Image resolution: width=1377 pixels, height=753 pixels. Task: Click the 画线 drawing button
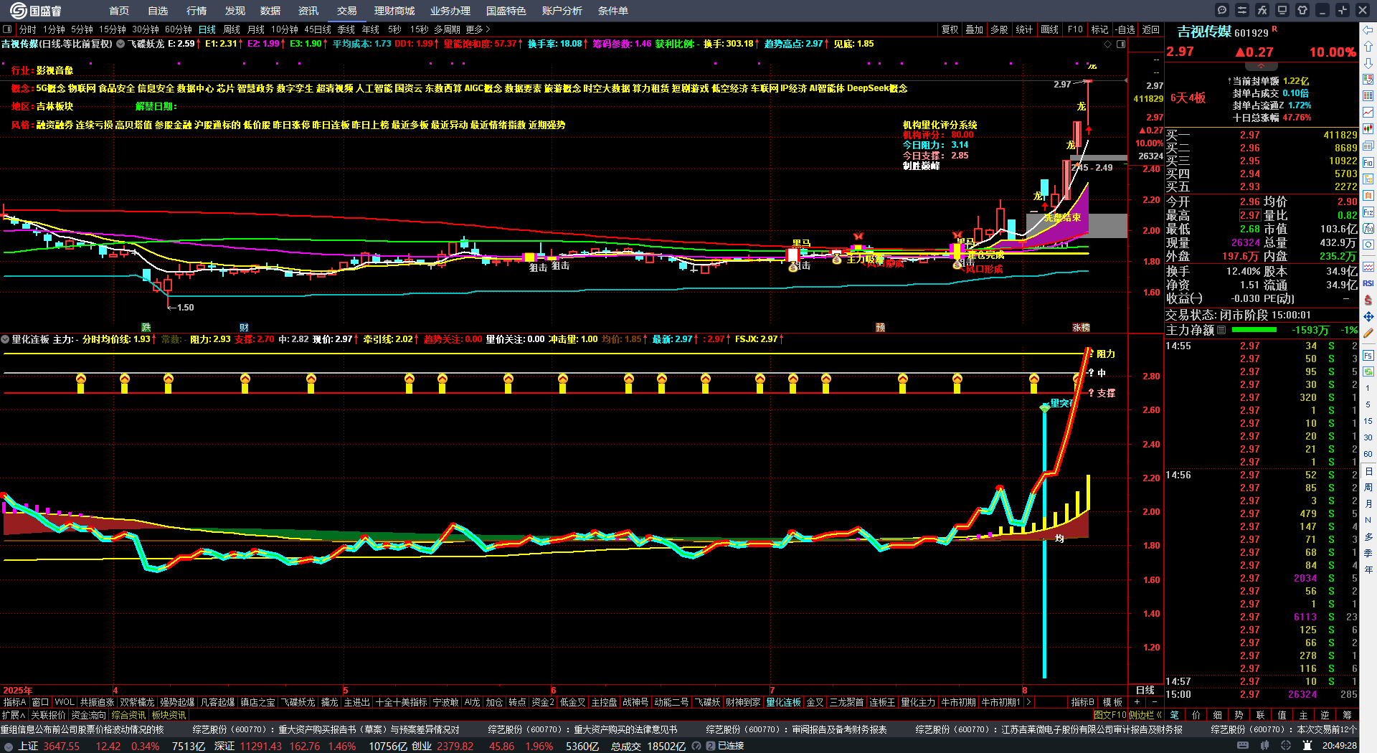tap(1050, 29)
